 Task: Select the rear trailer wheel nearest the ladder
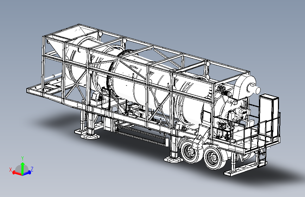tap(214, 158)
